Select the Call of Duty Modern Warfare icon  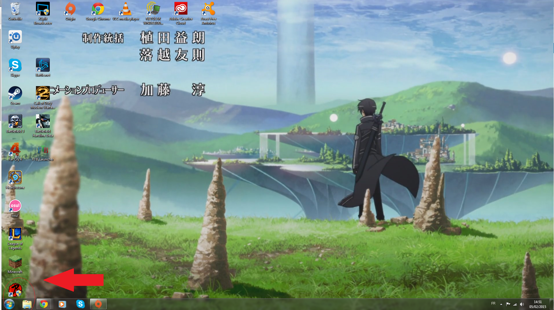43,98
